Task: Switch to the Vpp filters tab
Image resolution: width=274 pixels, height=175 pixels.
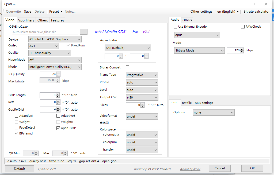Action: [x=26, y=20]
